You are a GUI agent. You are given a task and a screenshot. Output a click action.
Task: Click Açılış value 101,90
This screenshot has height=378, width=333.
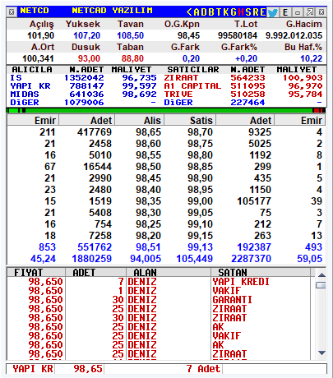point(40,35)
